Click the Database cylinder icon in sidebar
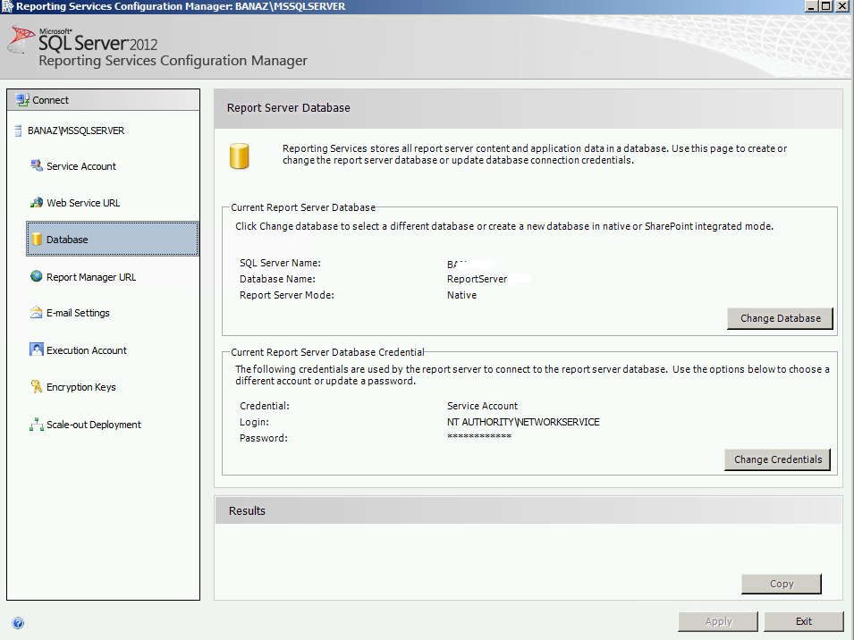The image size is (854, 640). point(37,239)
